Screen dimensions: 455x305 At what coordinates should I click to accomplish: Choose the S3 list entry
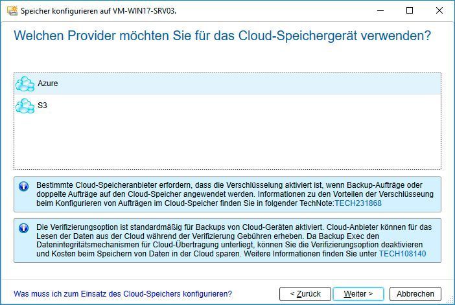coord(227,106)
